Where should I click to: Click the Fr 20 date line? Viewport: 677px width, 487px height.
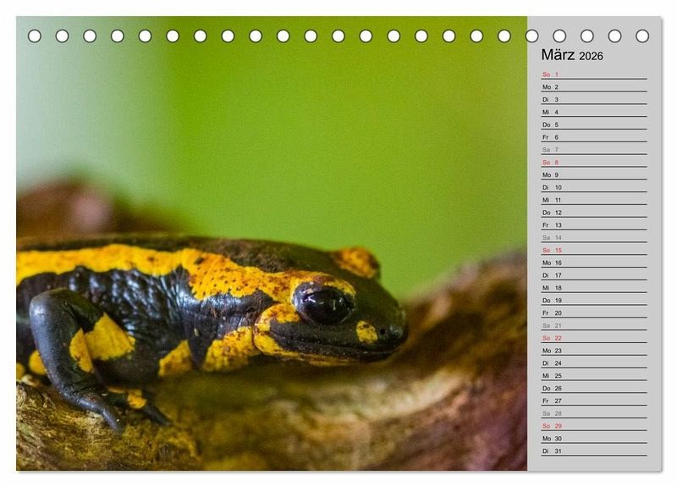pyautogui.click(x=592, y=313)
